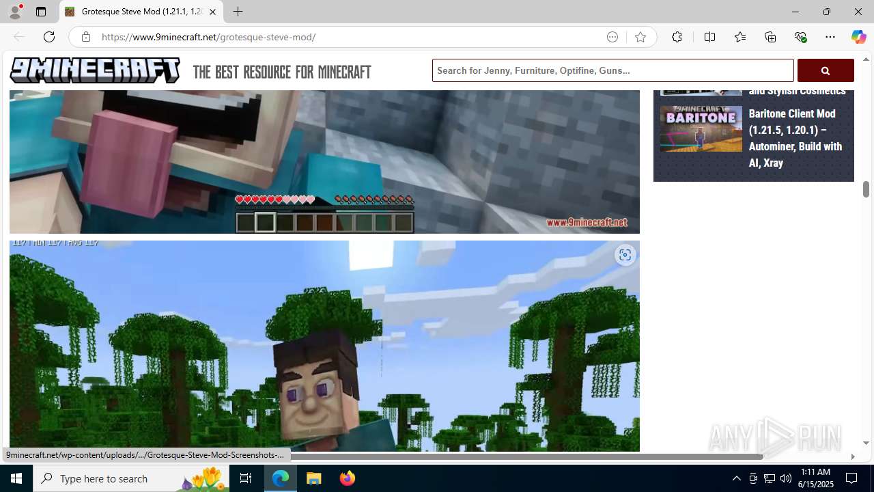Viewport: 874px width, 492px height.
Task: Toggle split screen view
Action: 709,37
